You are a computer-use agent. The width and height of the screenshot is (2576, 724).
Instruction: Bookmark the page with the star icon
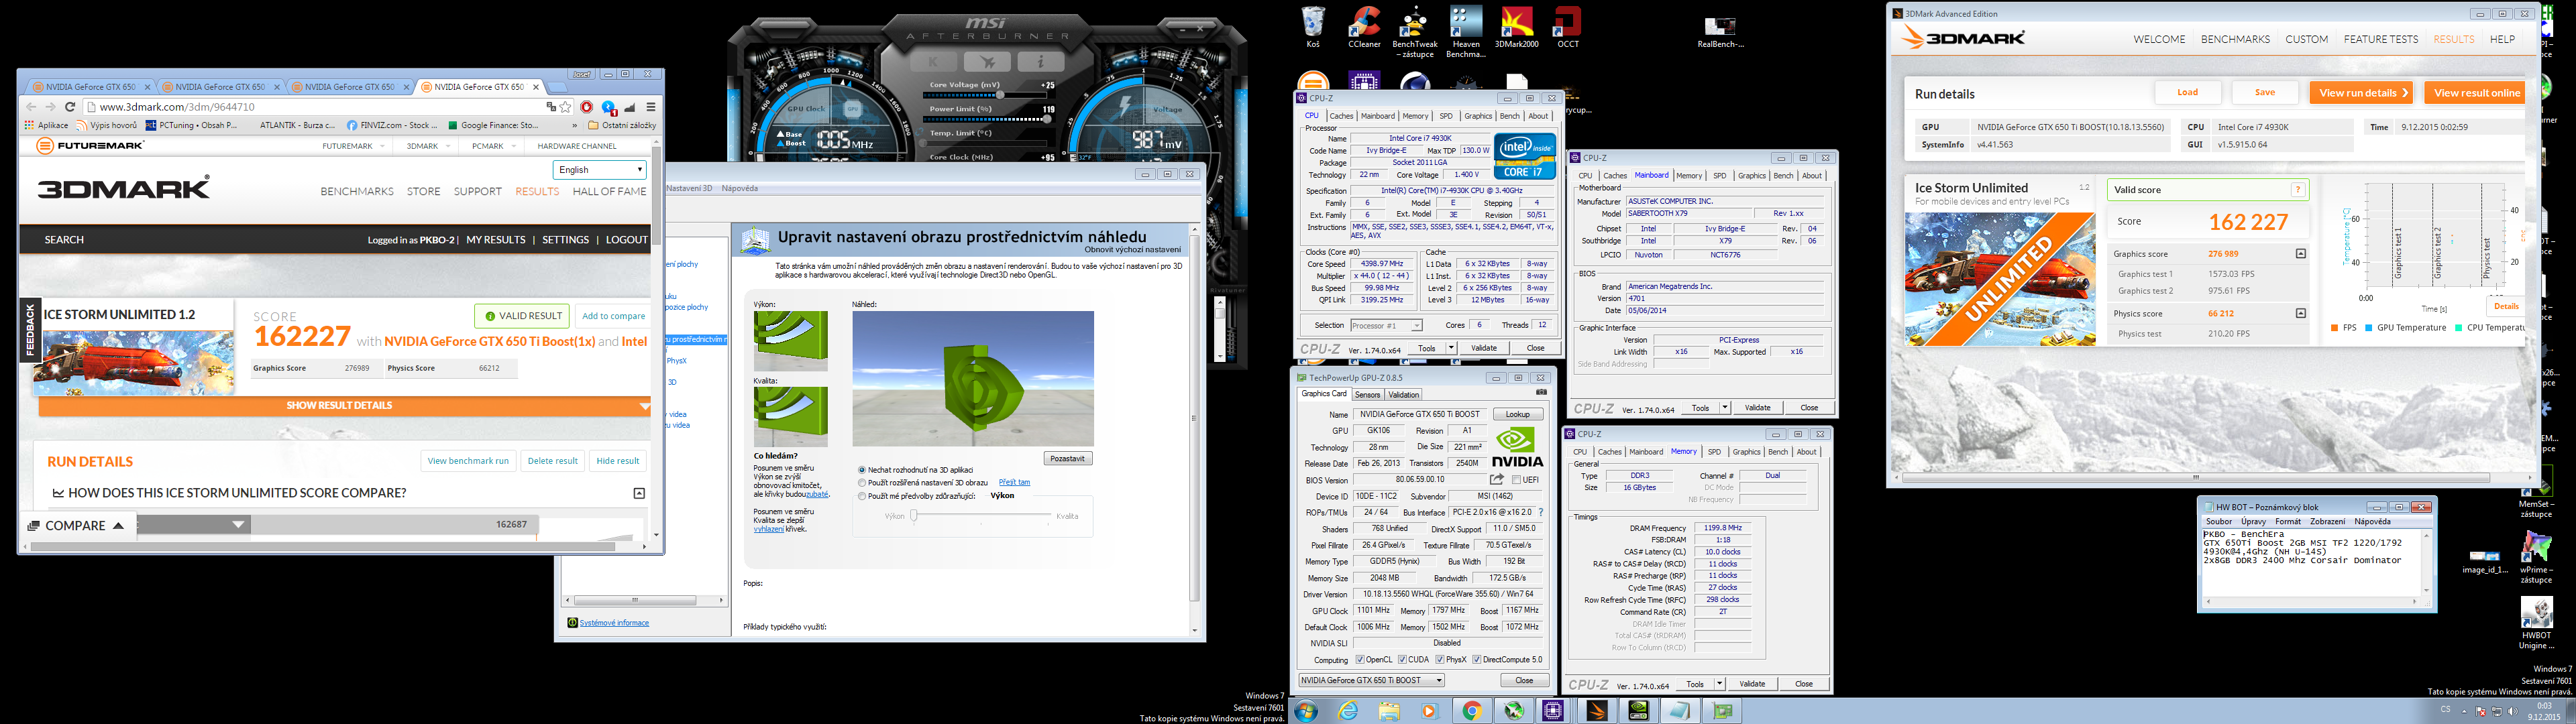coord(566,107)
